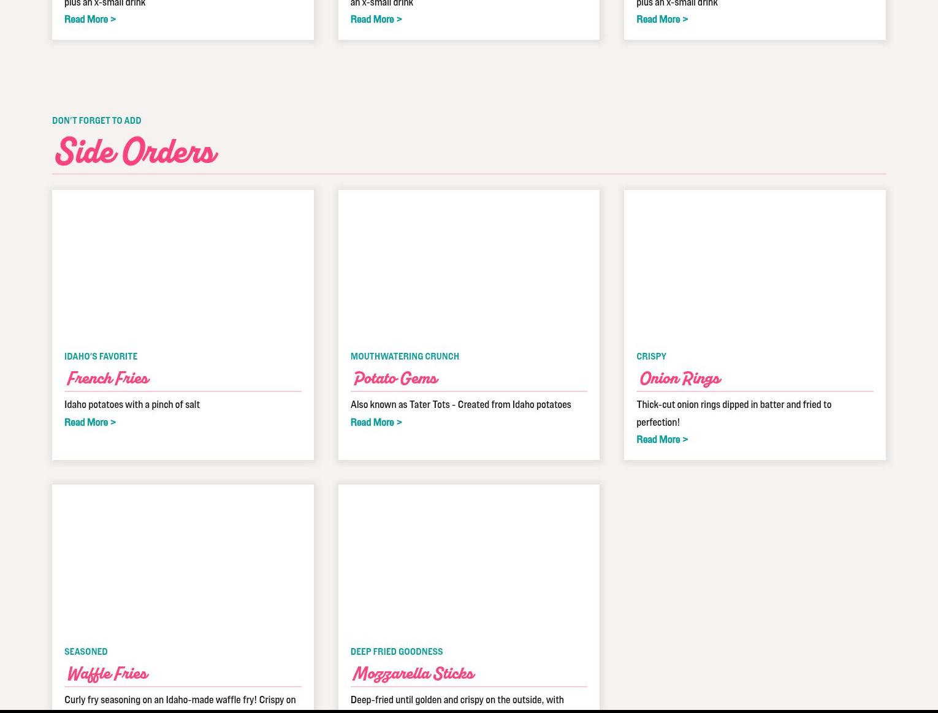The image size is (938, 713).
Task: Click the "Seasoned" label above Waffle Fries
Action: click(86, 652)
